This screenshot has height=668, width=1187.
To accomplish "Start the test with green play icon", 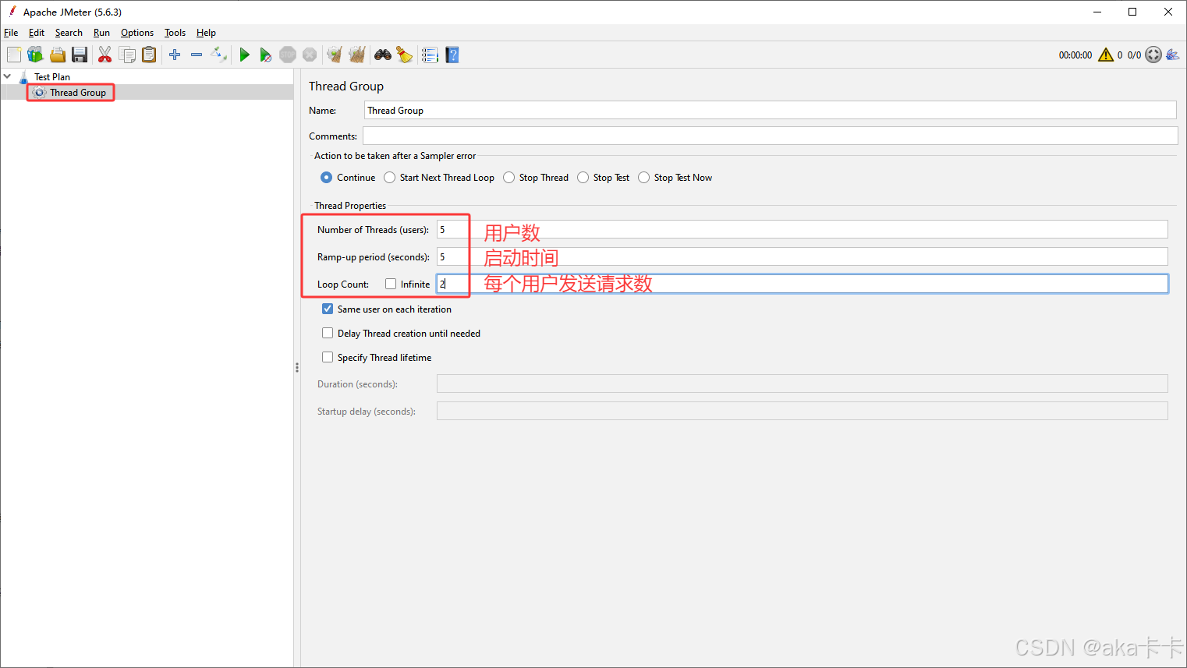I will coord(244,55).
